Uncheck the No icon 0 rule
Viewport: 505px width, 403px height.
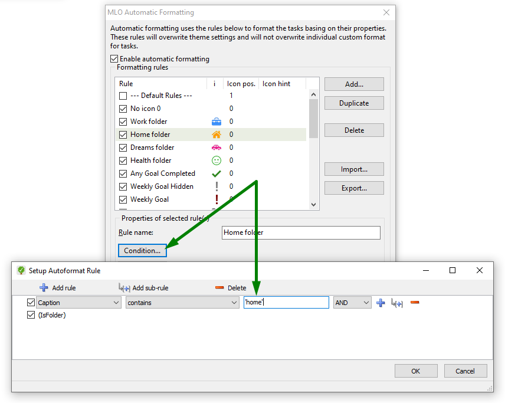click(123, 109)
